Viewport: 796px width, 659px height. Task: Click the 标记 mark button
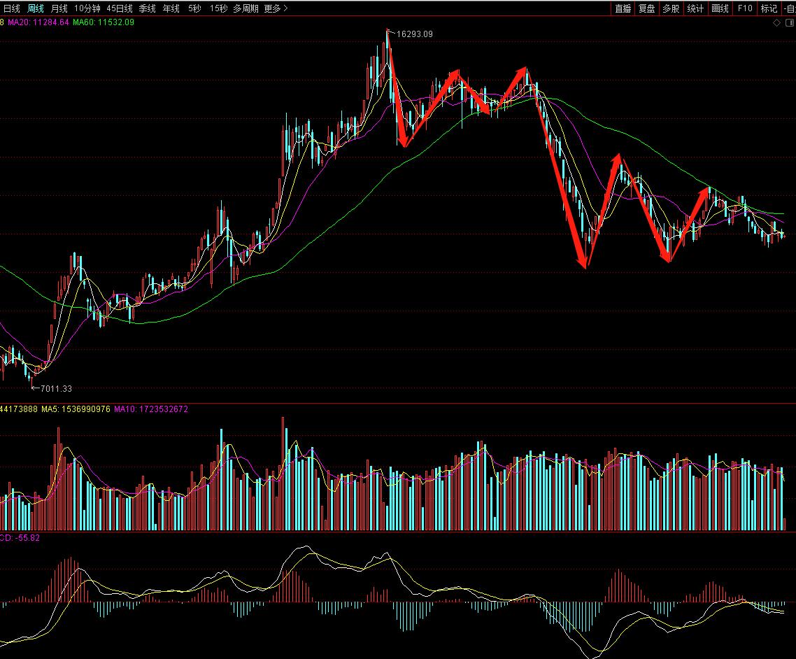[x=769, y=8]
